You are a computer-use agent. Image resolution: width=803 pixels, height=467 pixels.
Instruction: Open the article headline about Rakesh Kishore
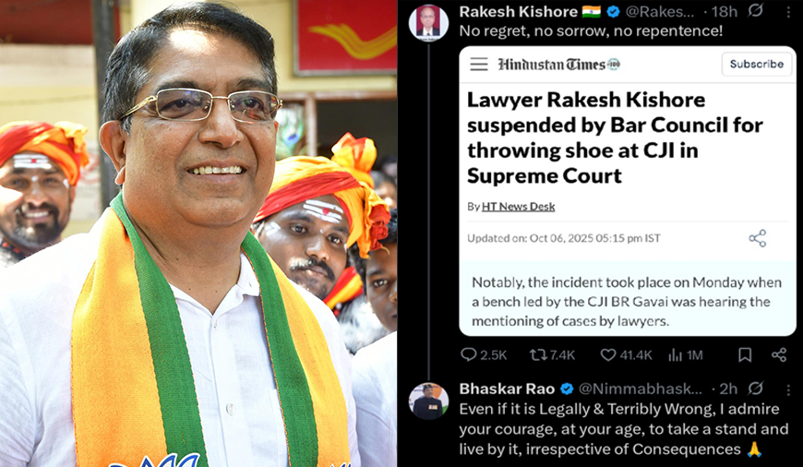[615, 138]
